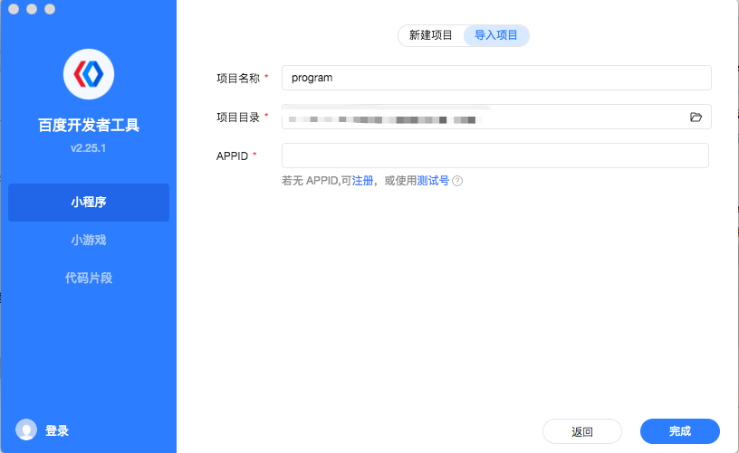Open folder browser icon for 项目目录

696,118
